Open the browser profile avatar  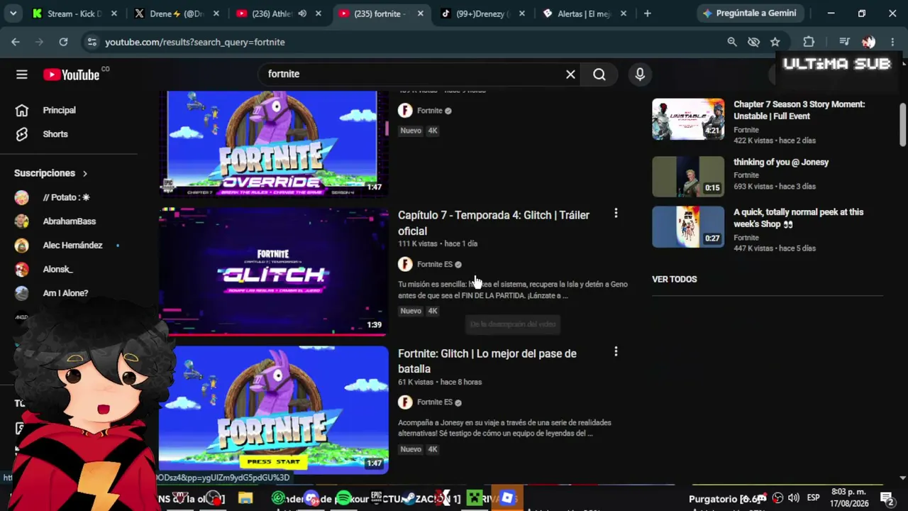[x=868, y=42]
